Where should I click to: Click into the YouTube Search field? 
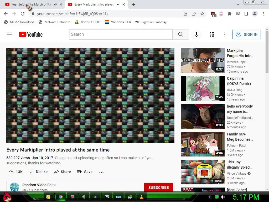(x=121, y=34)
